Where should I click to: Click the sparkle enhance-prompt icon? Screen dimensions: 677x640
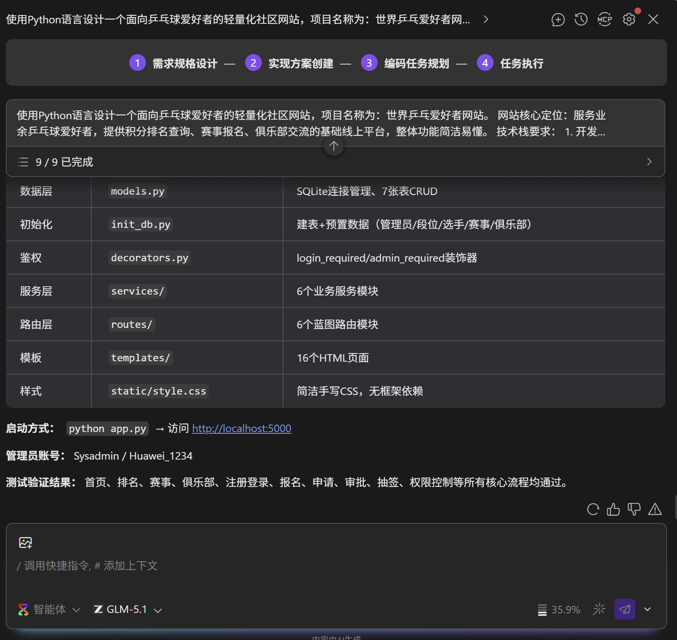click(x=599, y=609)
